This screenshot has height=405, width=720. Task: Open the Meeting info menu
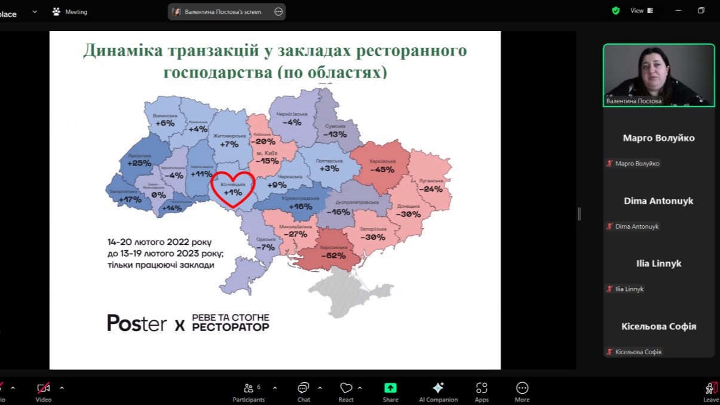coord(69,11)
